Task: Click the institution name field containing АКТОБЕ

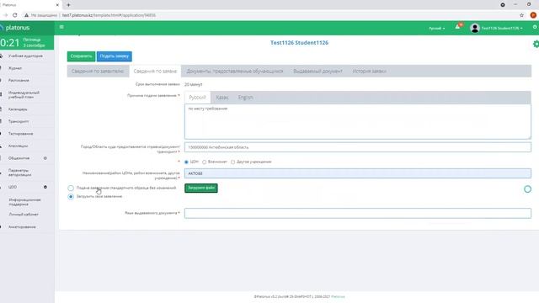Action: pos(357,173)
